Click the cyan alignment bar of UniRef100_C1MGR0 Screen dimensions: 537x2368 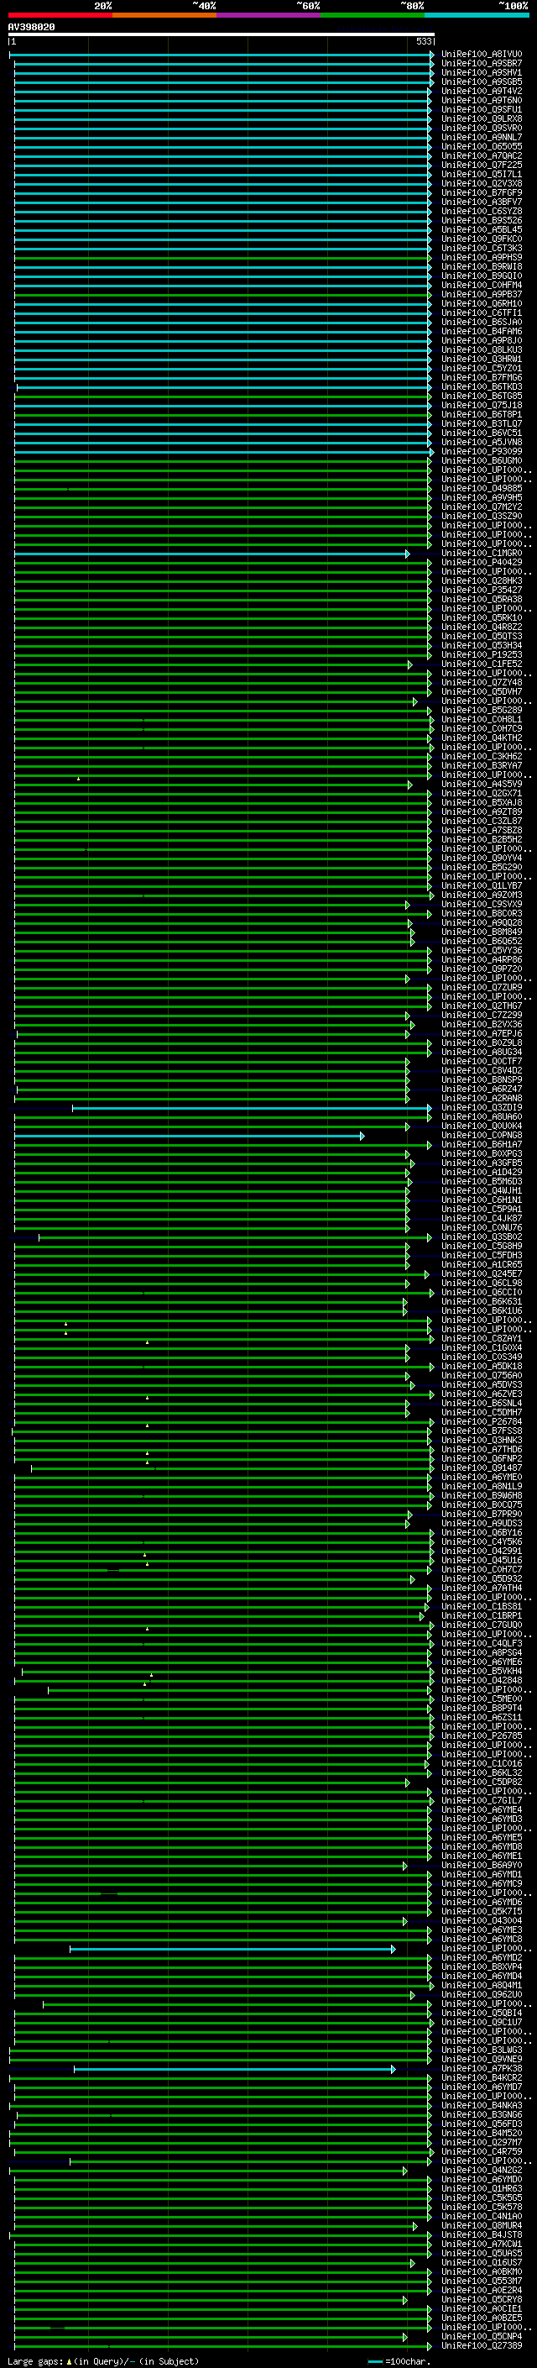[211, 554]
